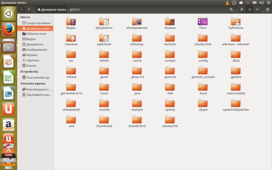Open Кошче trash in the sidebar
The image size is (272, 170).
pos(31,65)
